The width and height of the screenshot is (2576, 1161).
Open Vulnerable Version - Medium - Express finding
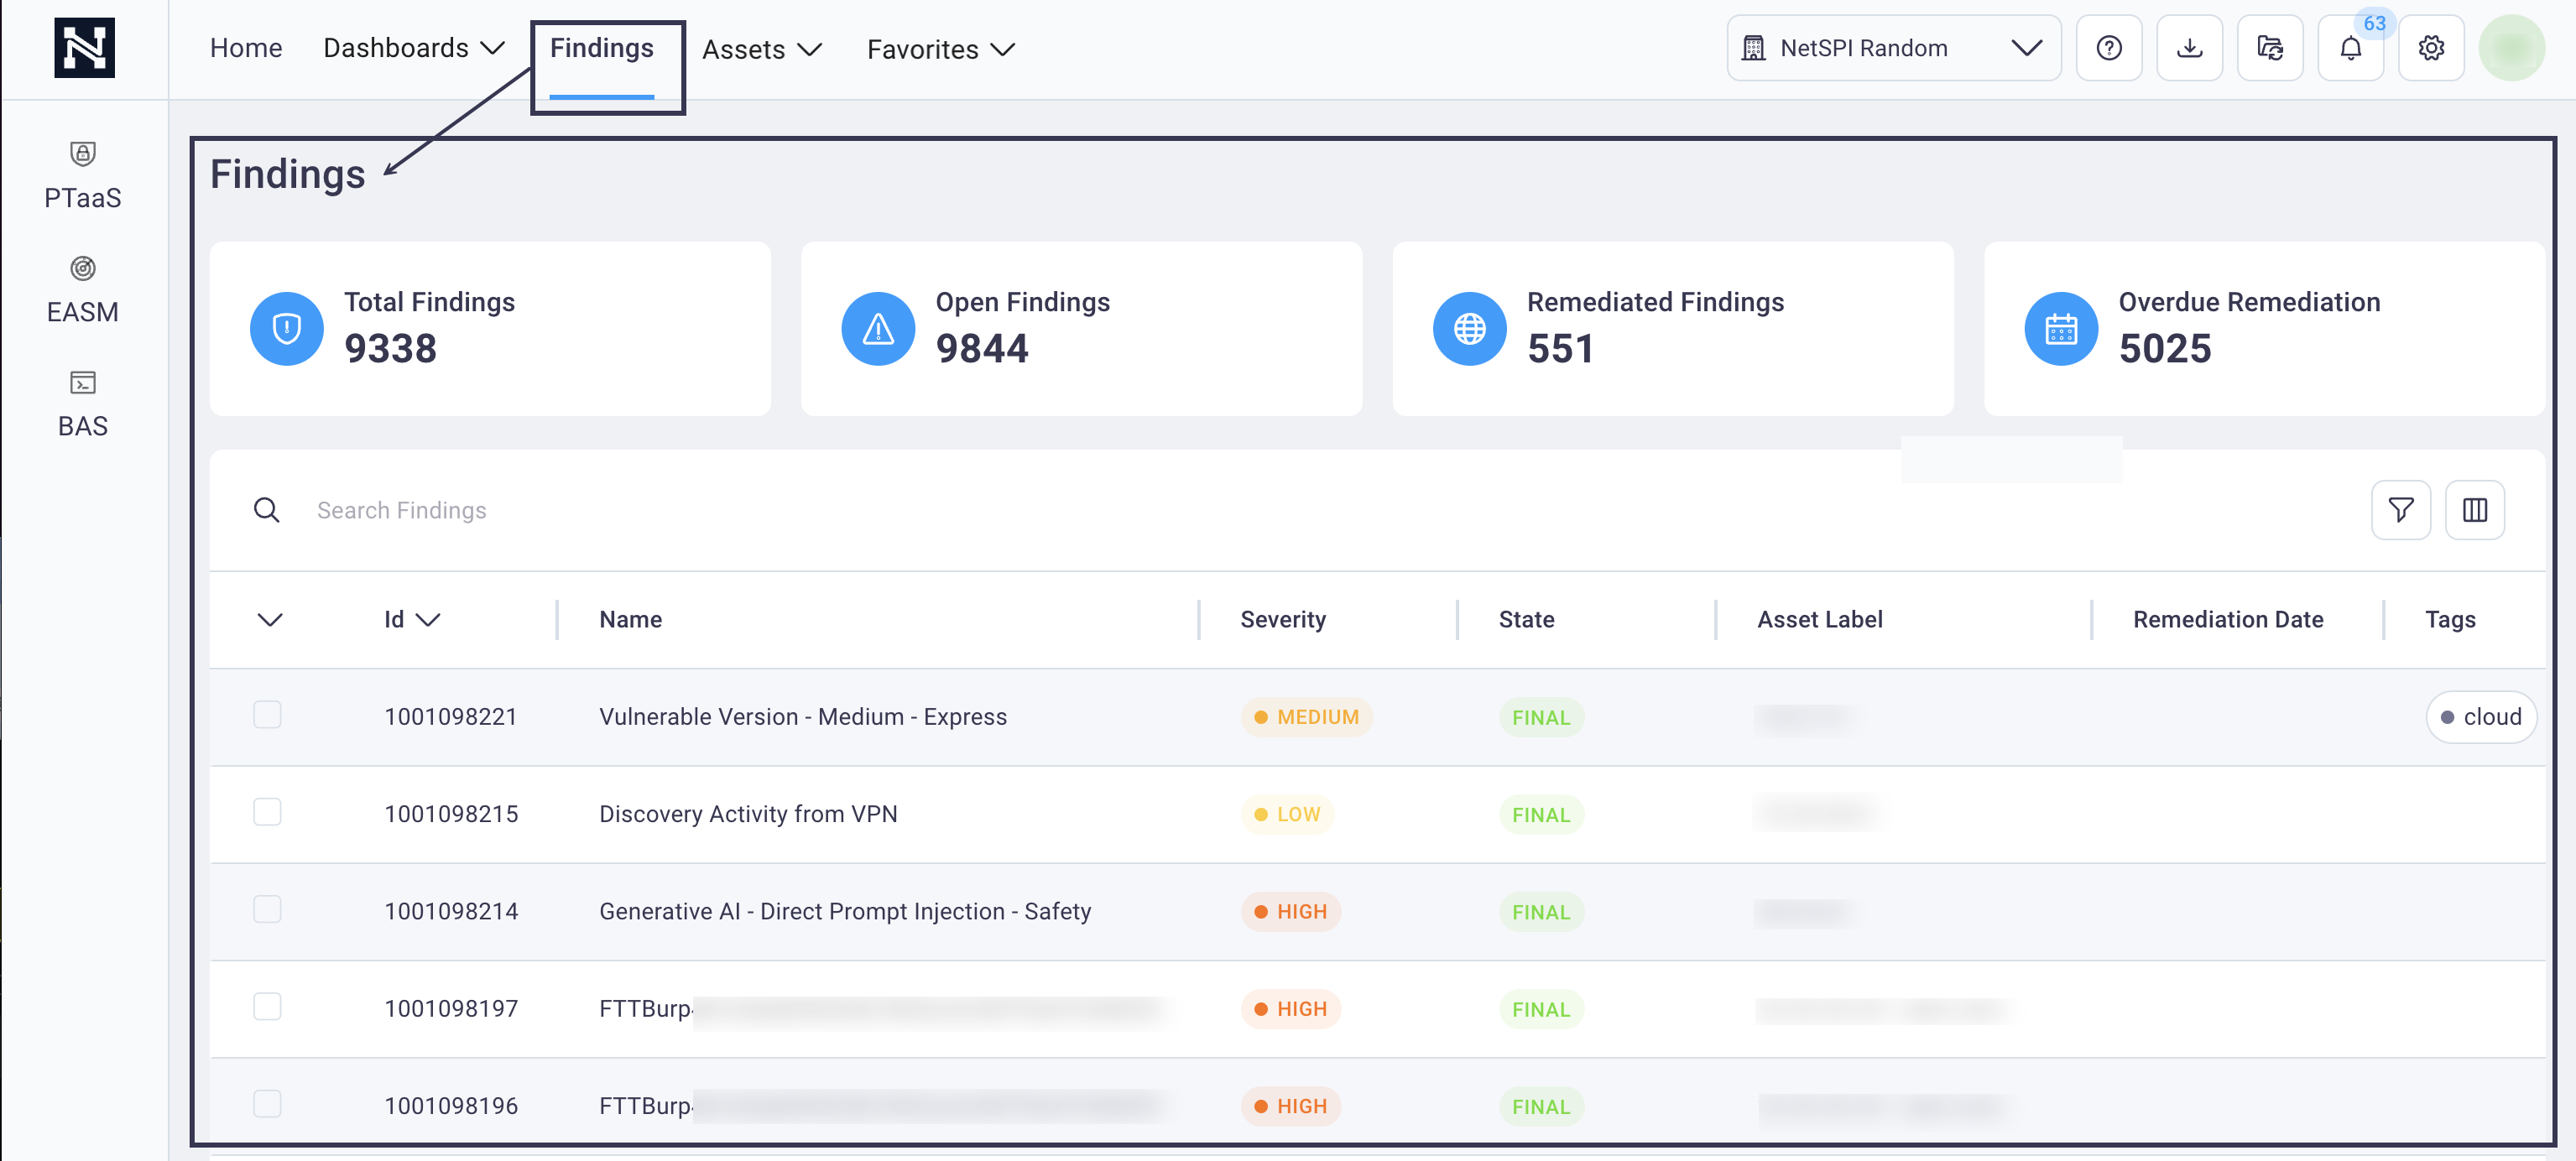pyautogui.click(x=803, y=717)
